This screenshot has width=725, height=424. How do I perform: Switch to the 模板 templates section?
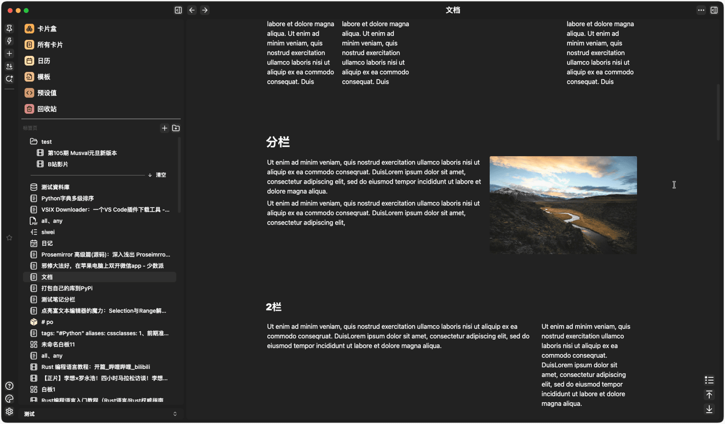(44, 77)
